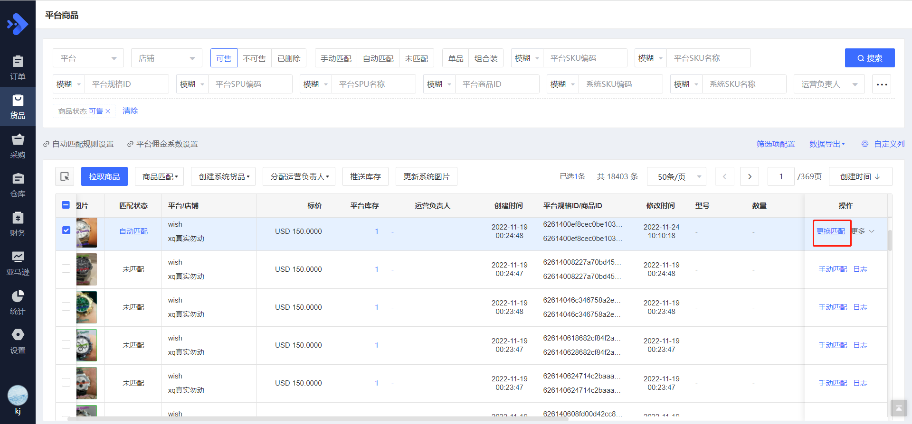Open the 运营负责人 dropdown filter
This screenshot has height=424, width=912.
829,84
